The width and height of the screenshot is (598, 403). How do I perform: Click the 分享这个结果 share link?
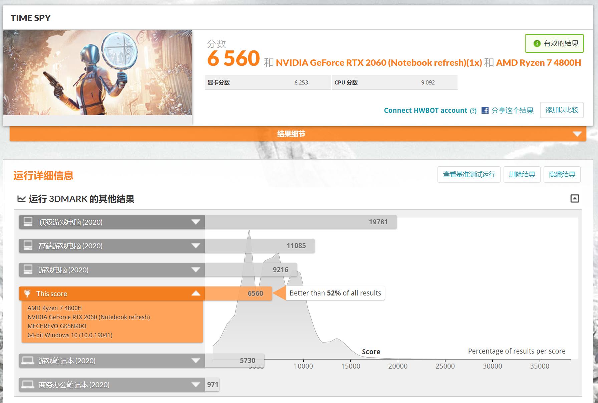(512, 111)
